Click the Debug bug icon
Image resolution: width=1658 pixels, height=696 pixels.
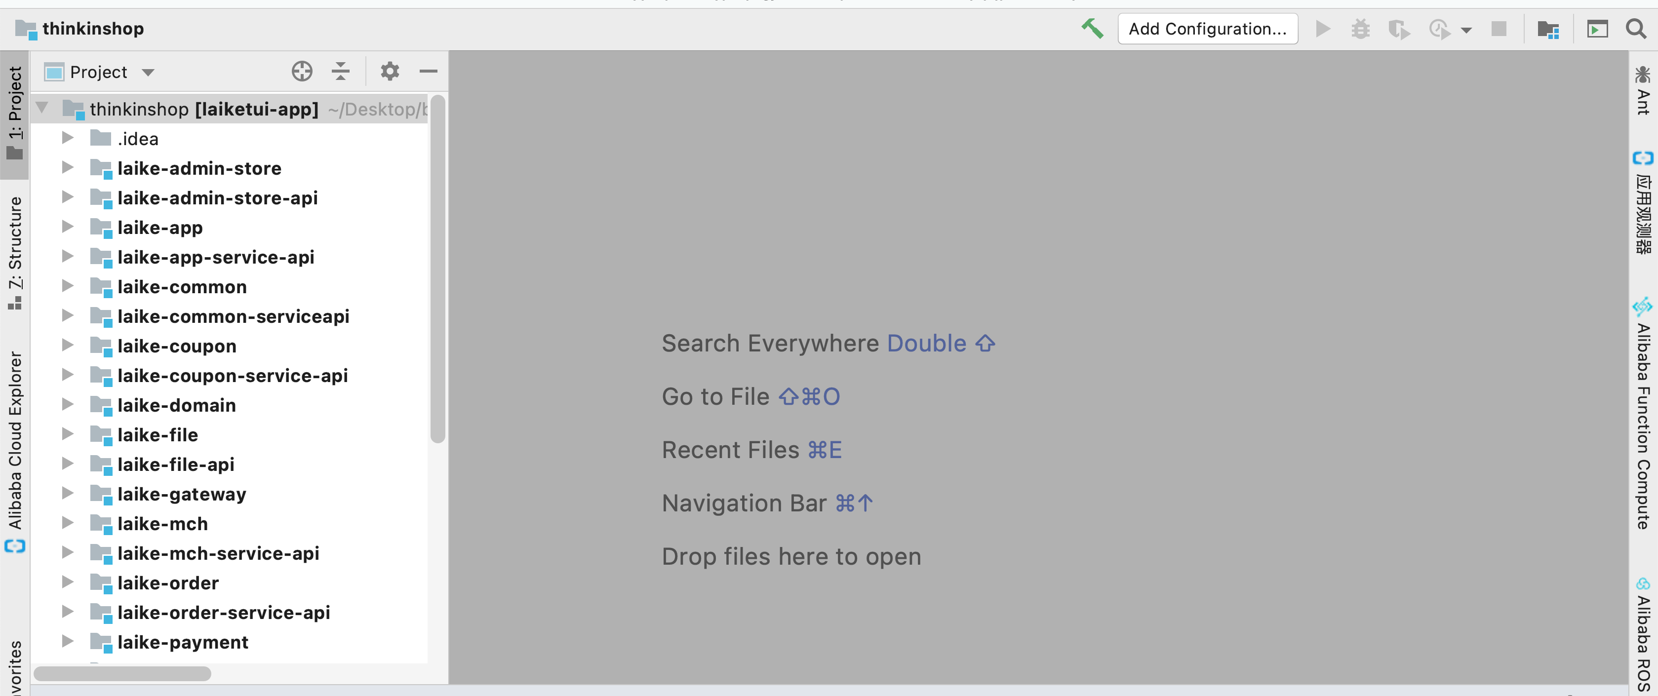click(1361, 28)
